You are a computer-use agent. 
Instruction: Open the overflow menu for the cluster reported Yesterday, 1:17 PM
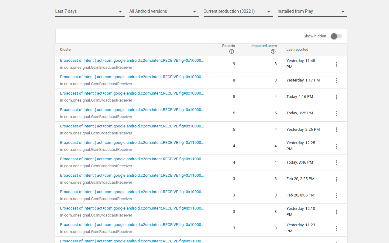(x=336, y=80)
